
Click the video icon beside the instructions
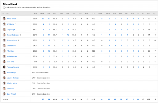(4, 8)
